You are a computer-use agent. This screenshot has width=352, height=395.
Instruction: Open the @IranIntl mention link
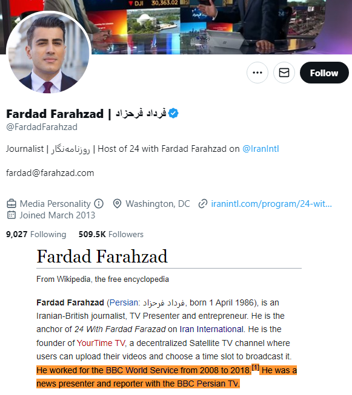pyautogui.click(x=261, y=149)
